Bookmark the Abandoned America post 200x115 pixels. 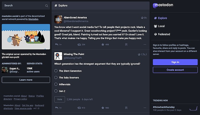pyautogui.click(x=126, y=45)
